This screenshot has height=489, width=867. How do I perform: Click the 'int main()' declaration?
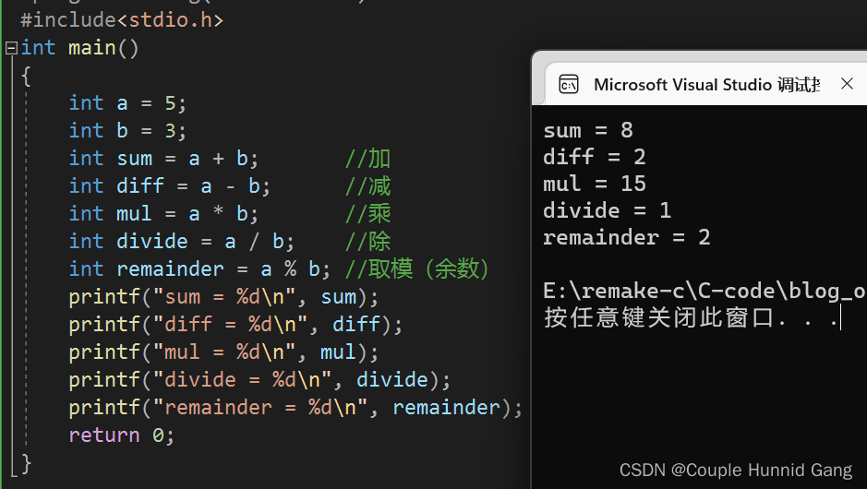coord(79,48)
